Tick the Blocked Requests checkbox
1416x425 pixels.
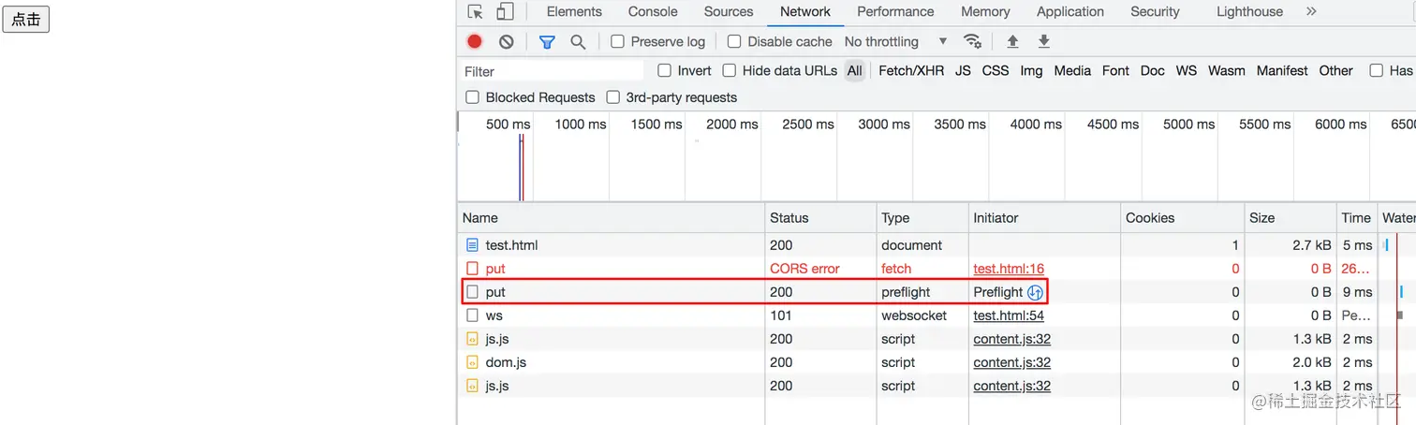click(473, 97)
